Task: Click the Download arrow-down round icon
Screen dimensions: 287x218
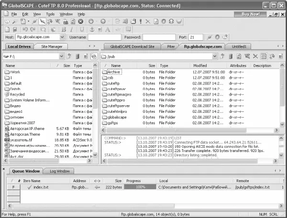Action: 91,22
